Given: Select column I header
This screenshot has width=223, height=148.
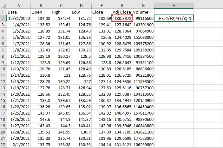Looking at the screenshot, I should point(208,5).
